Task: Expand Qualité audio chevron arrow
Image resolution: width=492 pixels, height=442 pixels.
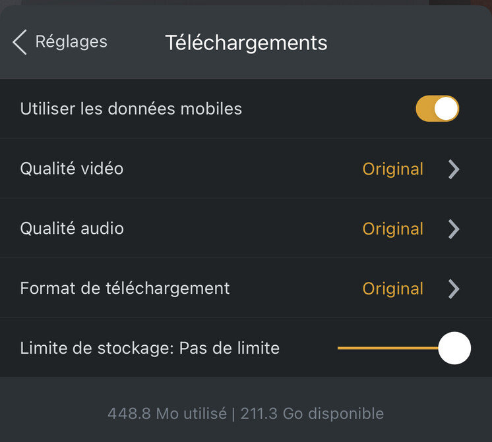Action: click(x=453, y=229)
